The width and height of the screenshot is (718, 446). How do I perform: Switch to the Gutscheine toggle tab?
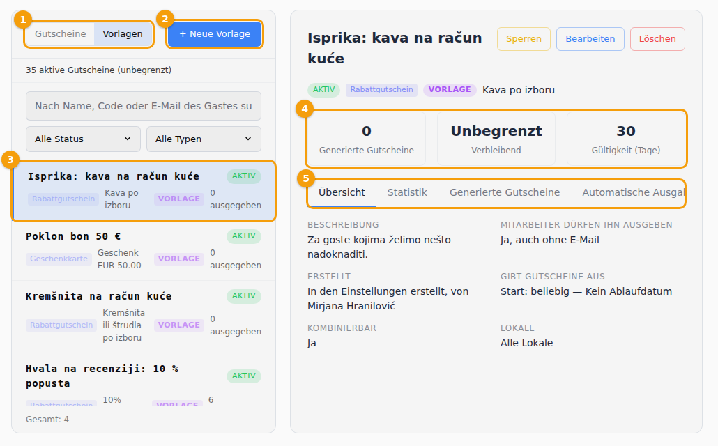(61, 34)
